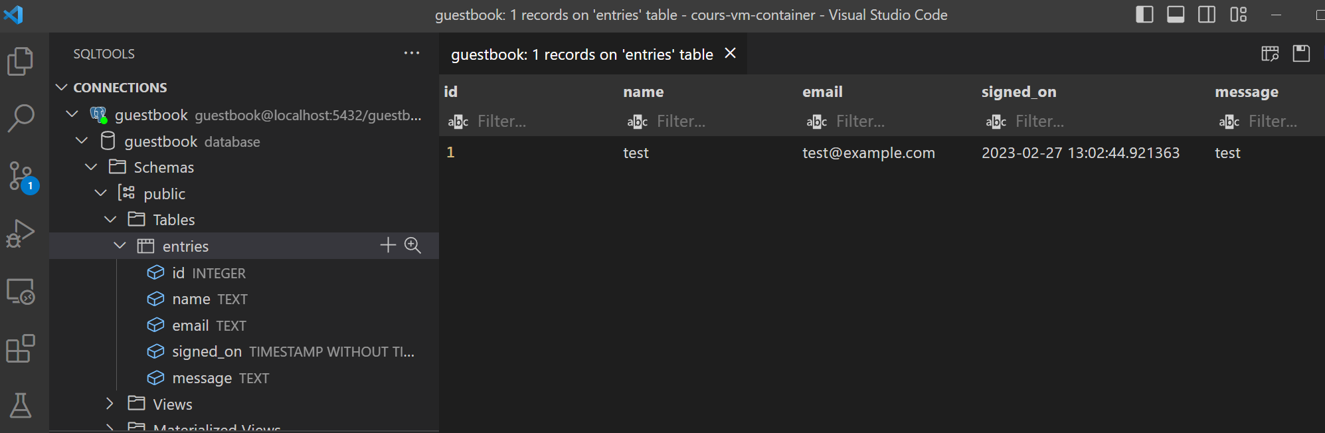Click the show records magnifier on entries
Screen dimensions: 1325x433
(x=412, y=246)
